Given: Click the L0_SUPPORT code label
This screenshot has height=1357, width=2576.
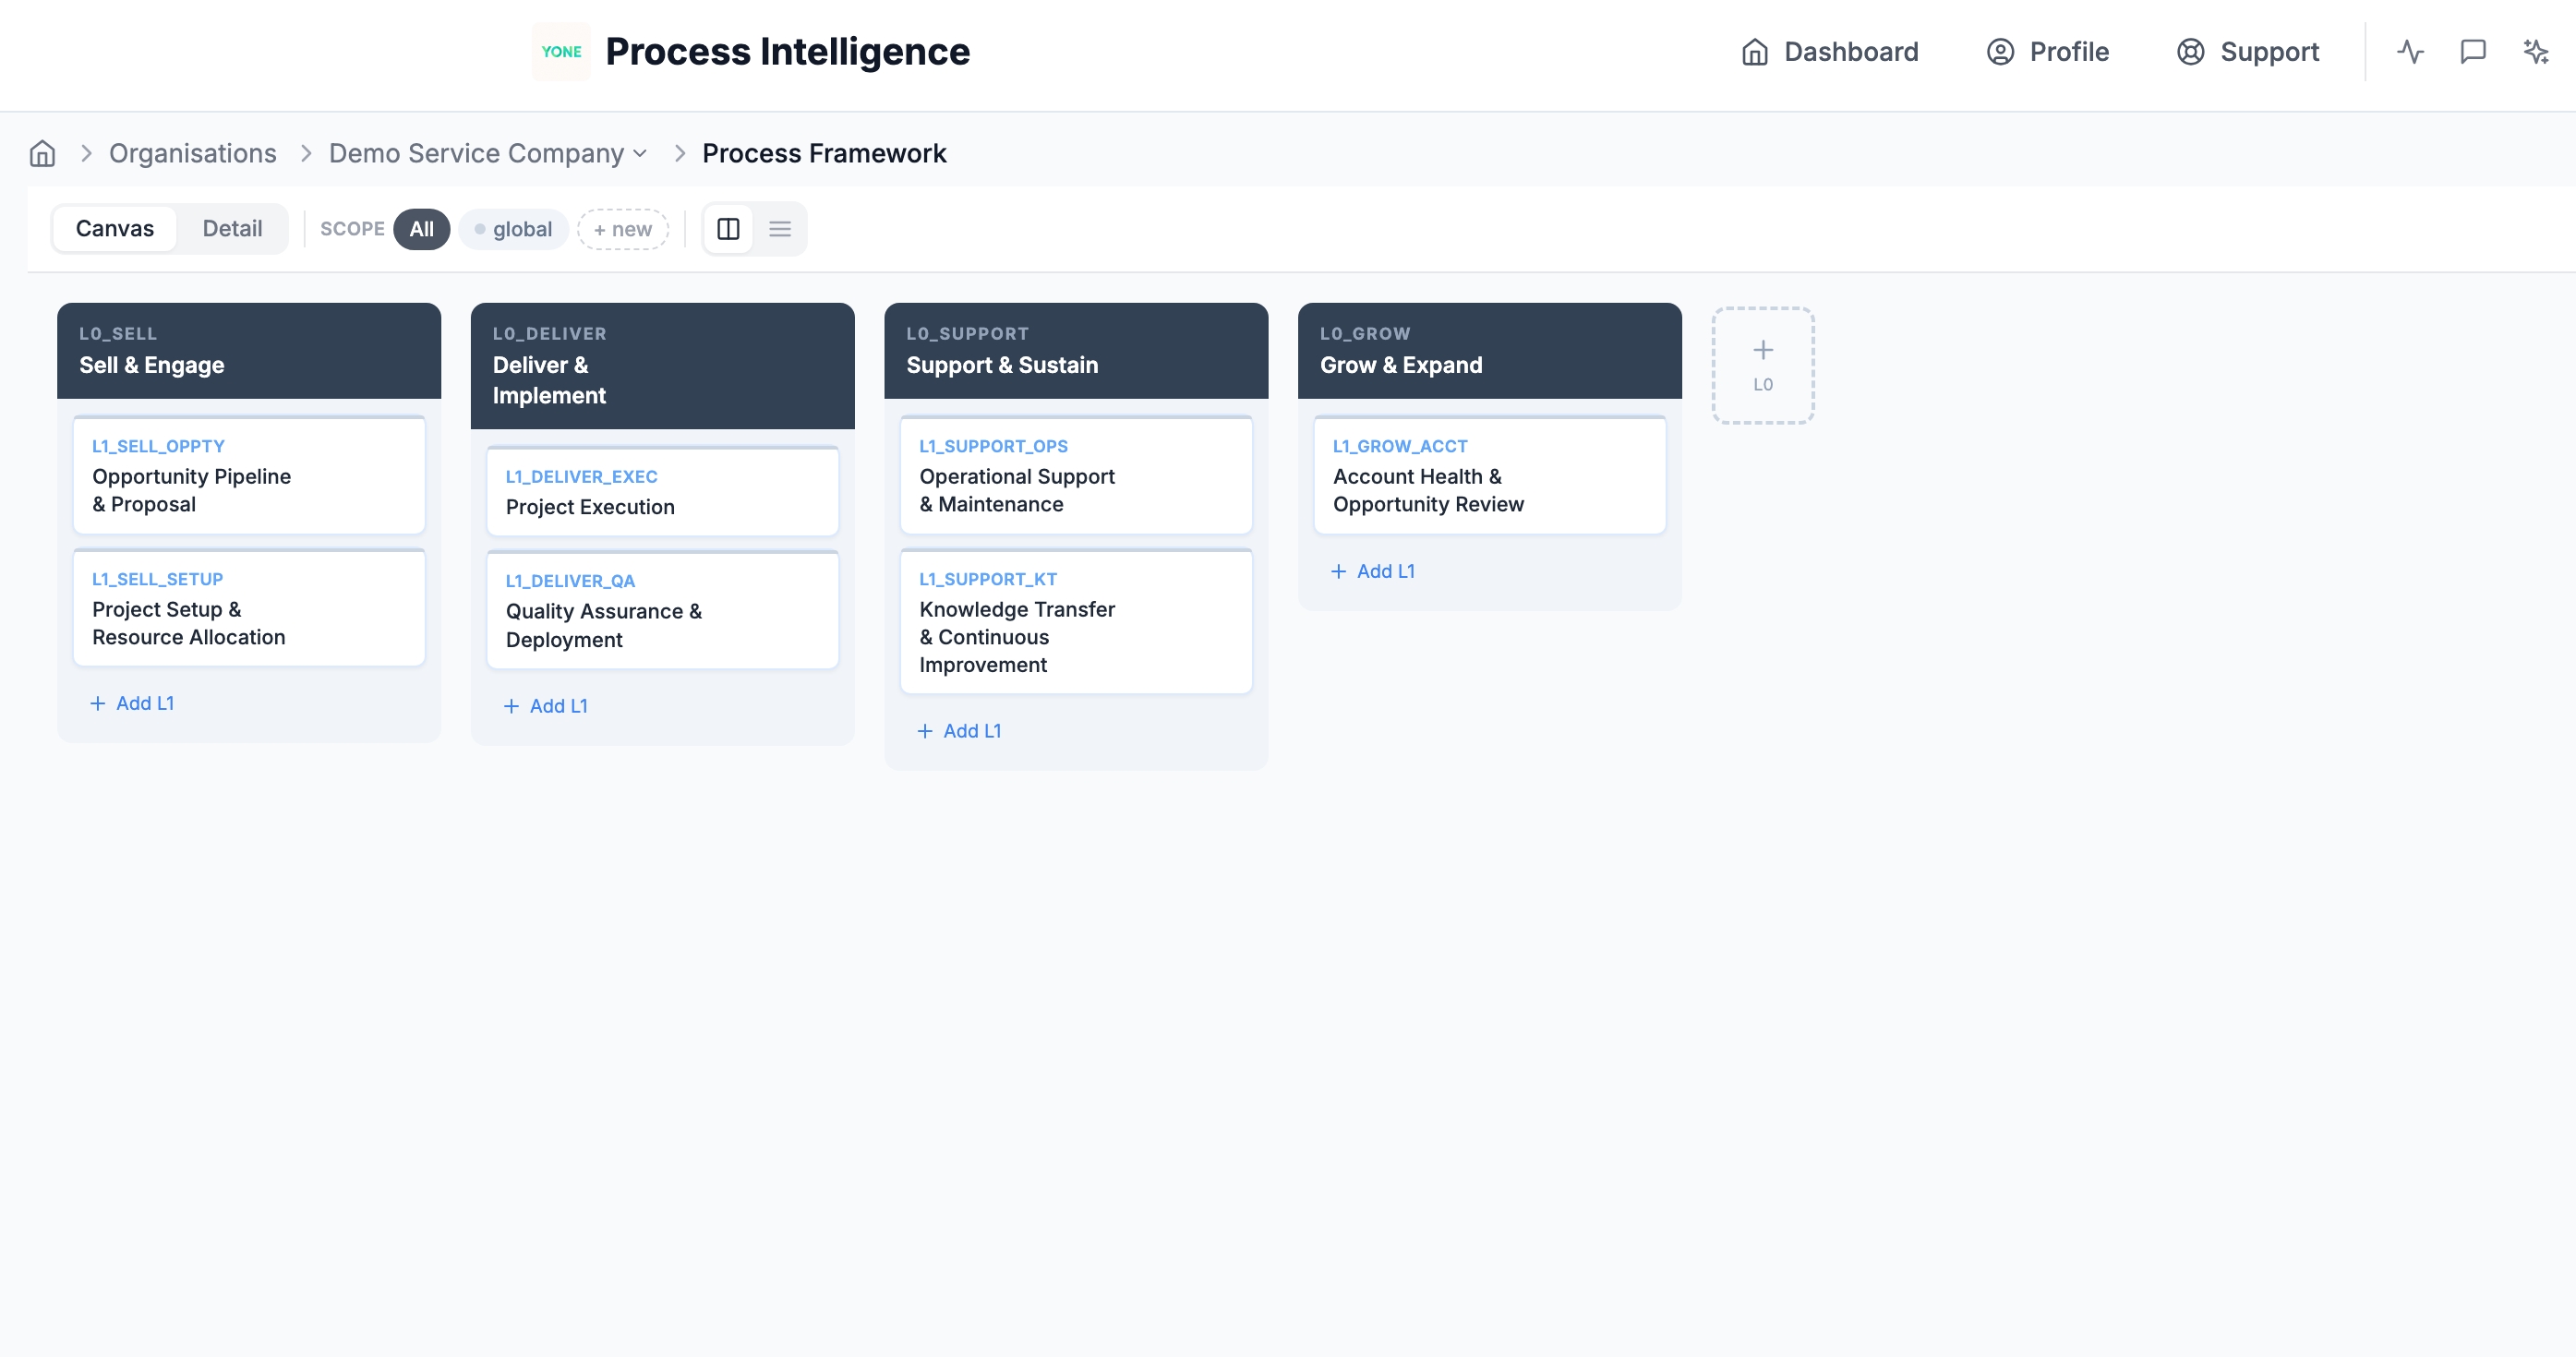Looking at the screenshot, I should (967, 333).
